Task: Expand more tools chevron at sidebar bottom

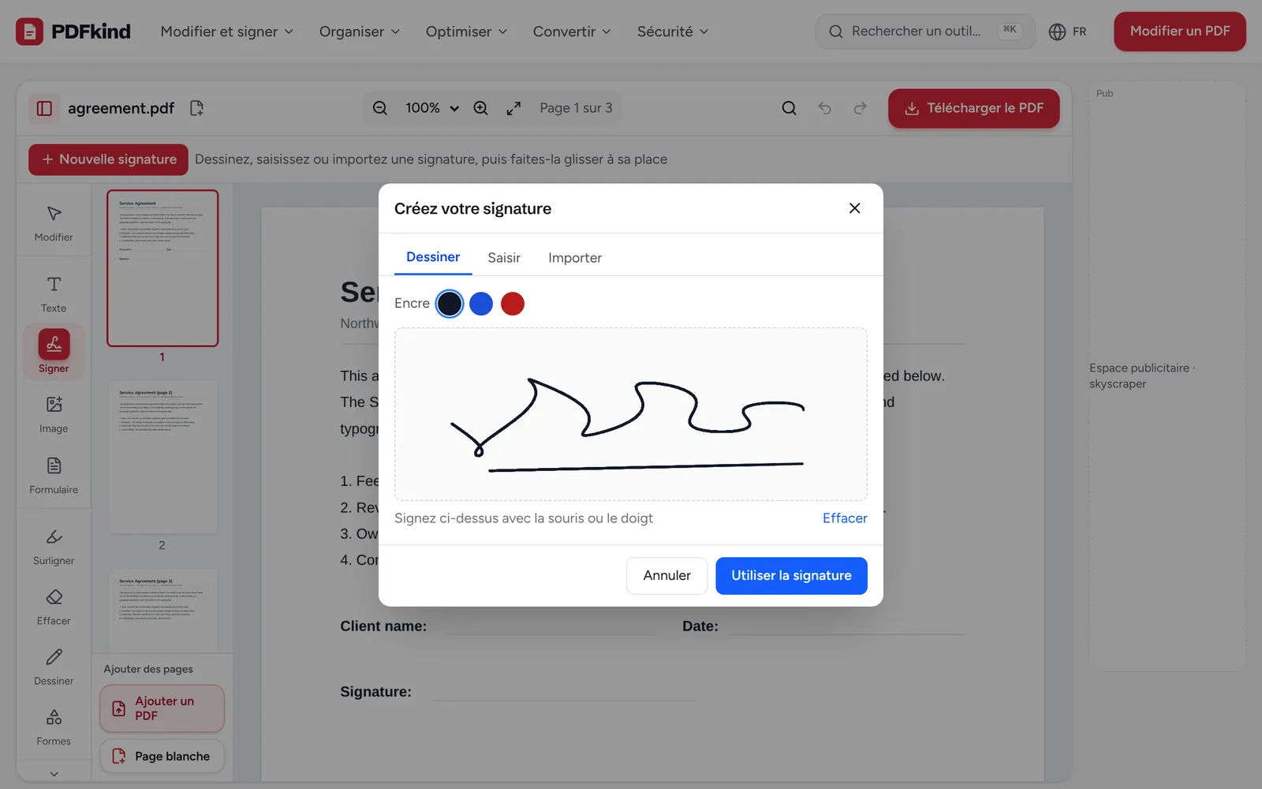Action: click(x=54, y=774)
